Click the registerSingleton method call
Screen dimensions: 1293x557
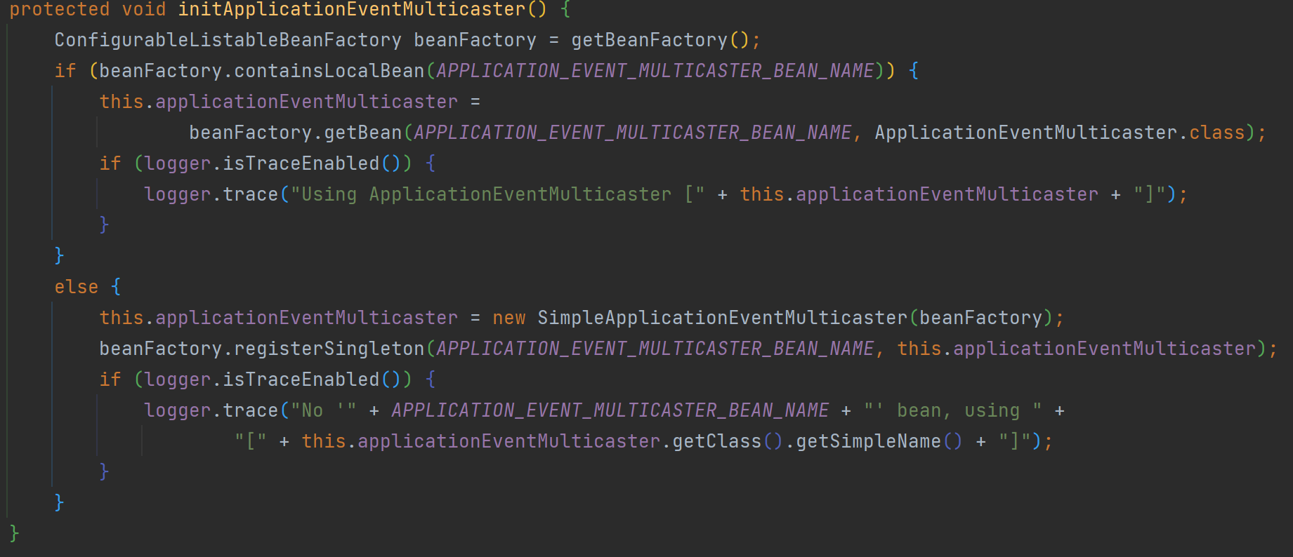pos(329,349)
